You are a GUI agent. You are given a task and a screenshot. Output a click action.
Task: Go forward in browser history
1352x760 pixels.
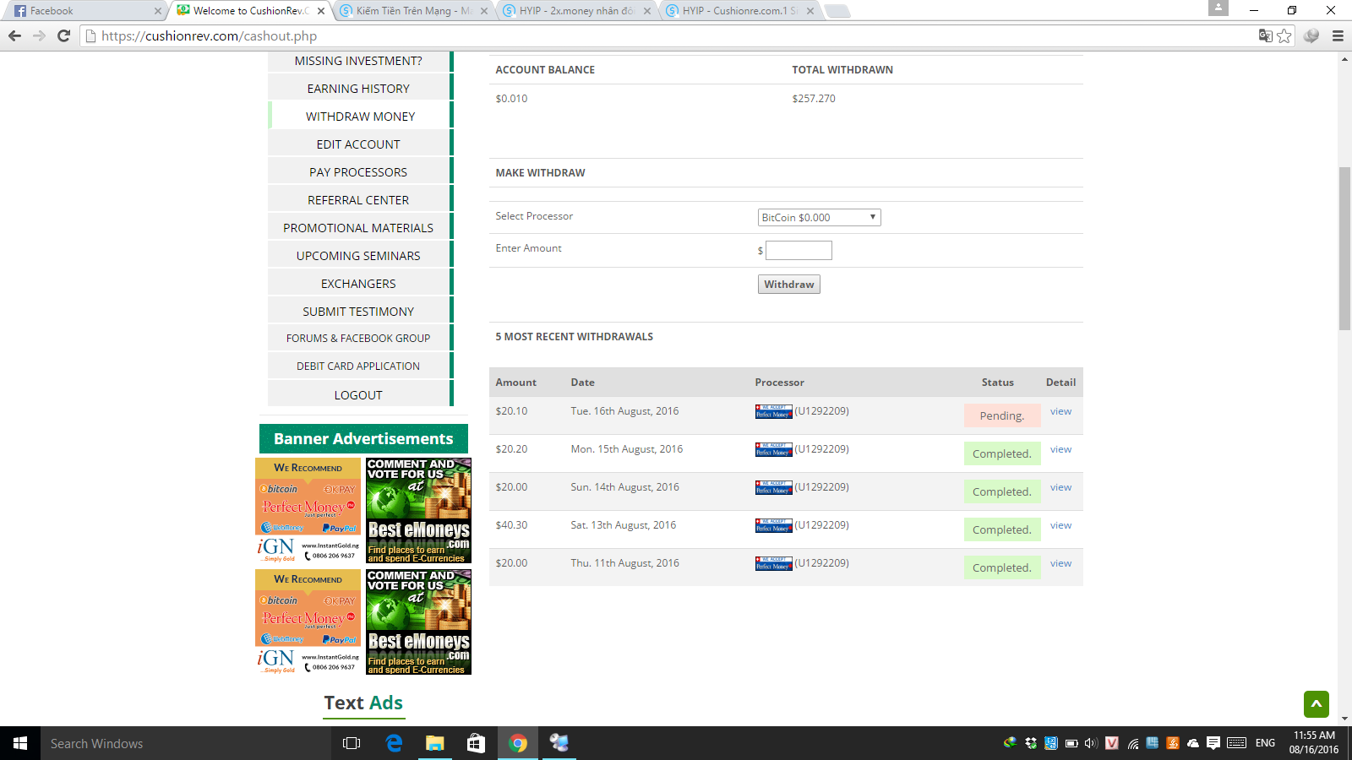[39, 35]
